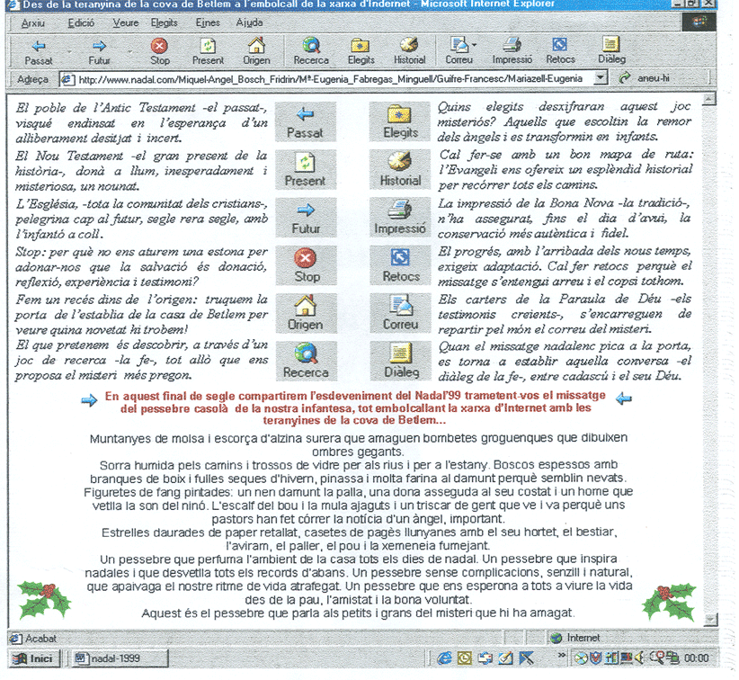This screenshot has height=680, width=739.
Task: Click the large Recerca icon in page
Action: (307, 362)
